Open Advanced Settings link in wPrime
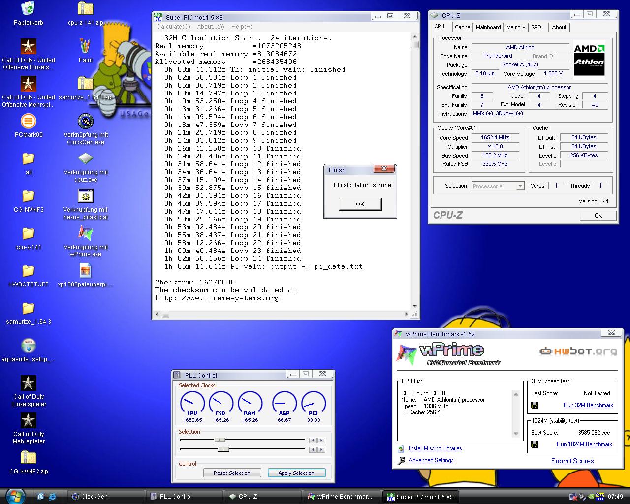The width and height of the screenshot is (630, 504). [x=431, y=460]
